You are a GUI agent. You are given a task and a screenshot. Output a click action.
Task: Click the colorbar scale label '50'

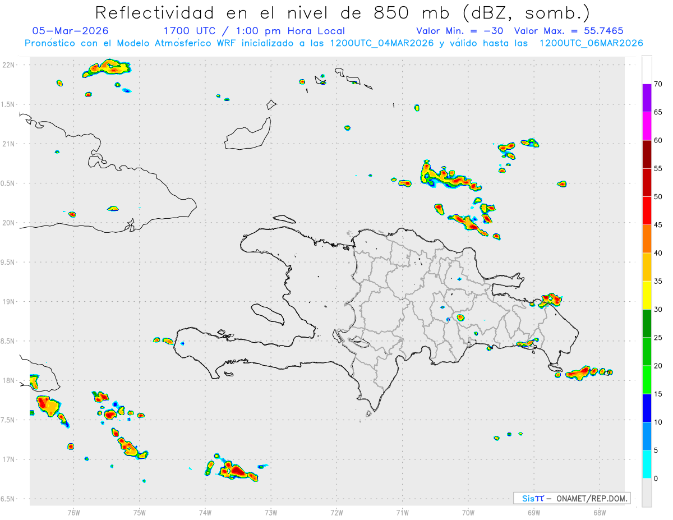(x=658, y=197)
